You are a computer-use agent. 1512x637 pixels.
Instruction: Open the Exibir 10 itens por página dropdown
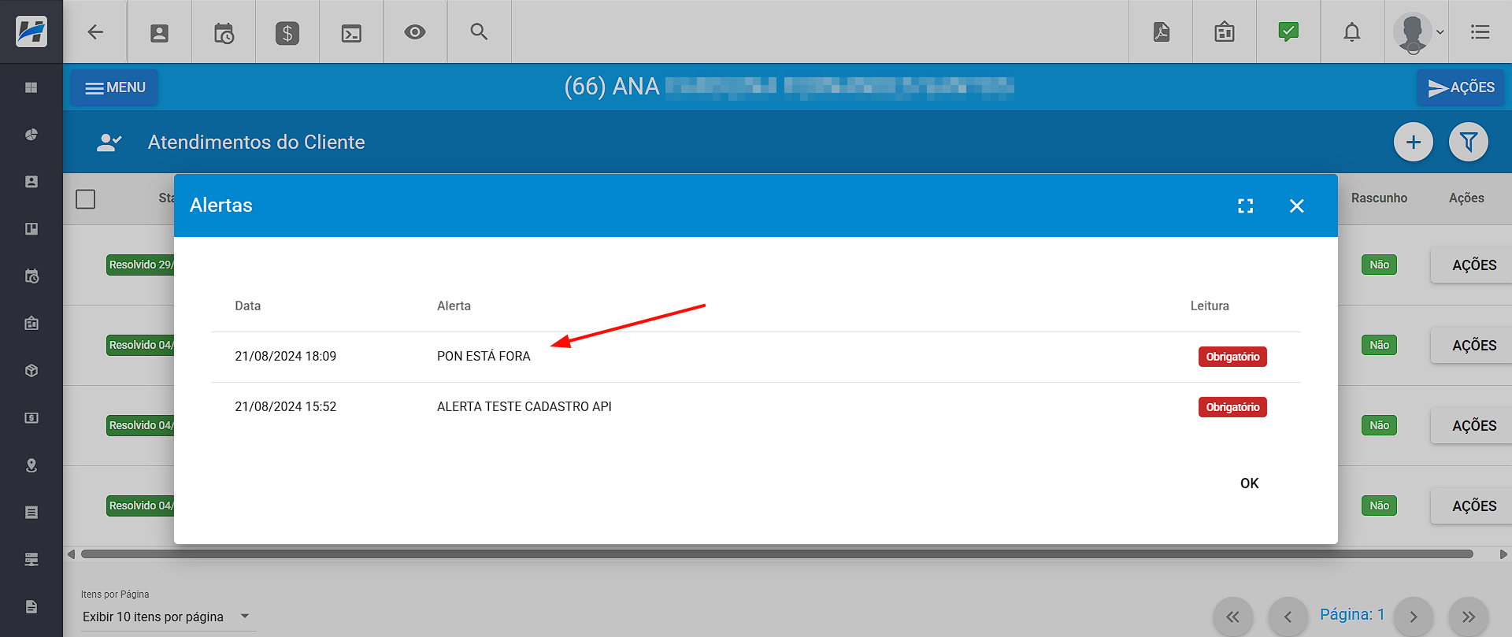coord(167,617)
